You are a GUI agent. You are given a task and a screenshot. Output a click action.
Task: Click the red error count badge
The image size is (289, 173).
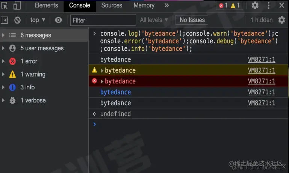coord(223,6)
